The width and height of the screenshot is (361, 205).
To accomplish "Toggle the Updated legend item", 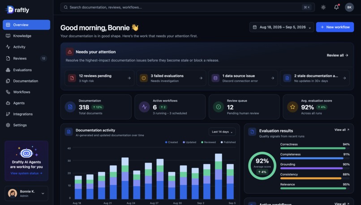I will click(189, 142).
